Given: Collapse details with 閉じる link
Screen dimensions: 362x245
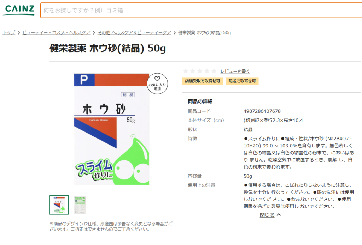Looking at the screenshot, I should coord(270,215).
